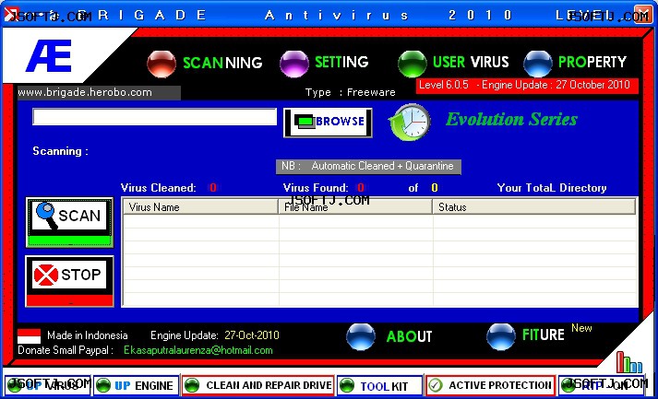Toggle ACTIVE PROTECTION
This screenshot has height=399, width=658.
tap(490, 385)
